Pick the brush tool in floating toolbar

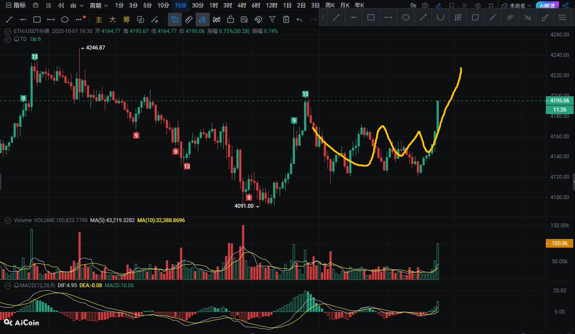[x=544, y=17]
